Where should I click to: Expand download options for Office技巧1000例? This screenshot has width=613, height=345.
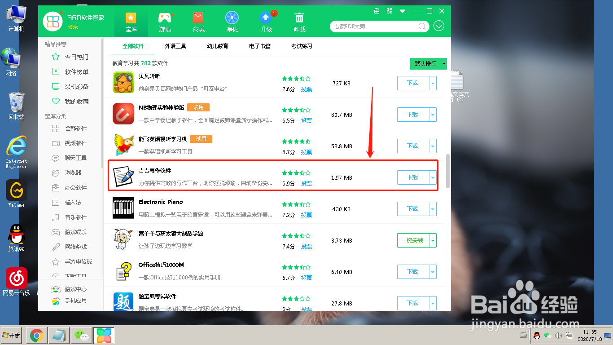tap(433, 272)
